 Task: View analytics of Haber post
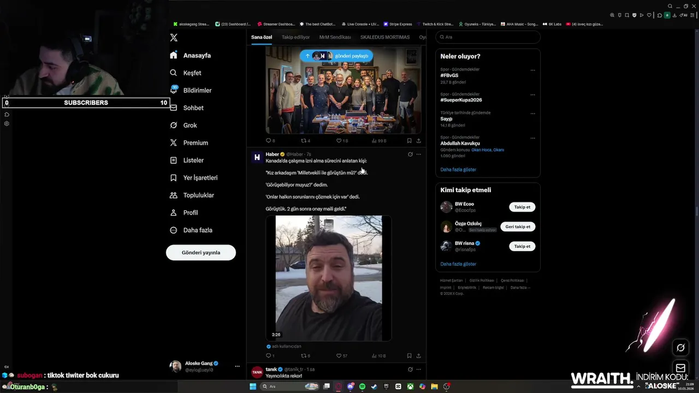(379, 356)
